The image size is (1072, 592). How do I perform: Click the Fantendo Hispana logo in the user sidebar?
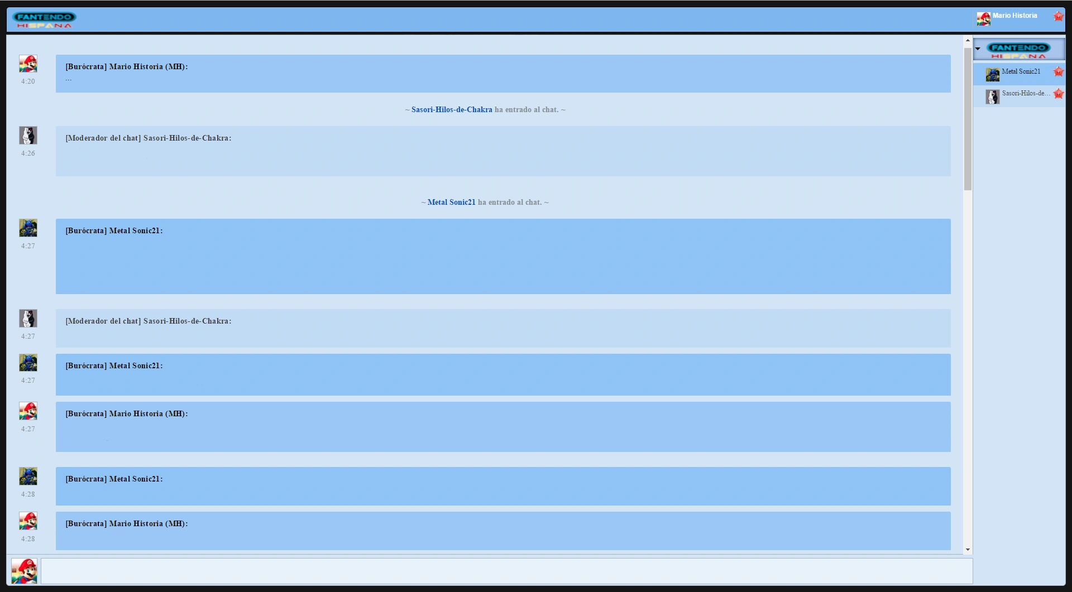[x=1018, y=50]
